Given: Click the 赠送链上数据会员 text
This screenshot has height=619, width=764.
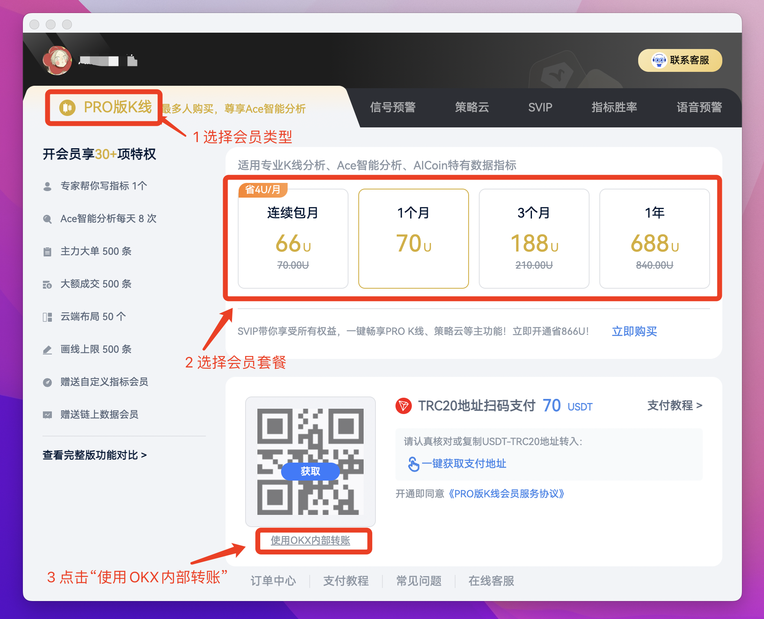Looking at the screenshot, I should click(x=99, y=415).
